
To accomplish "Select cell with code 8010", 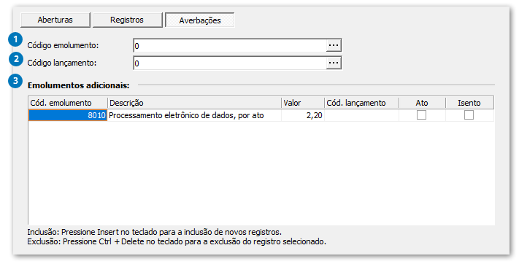I will click(68, 115).
